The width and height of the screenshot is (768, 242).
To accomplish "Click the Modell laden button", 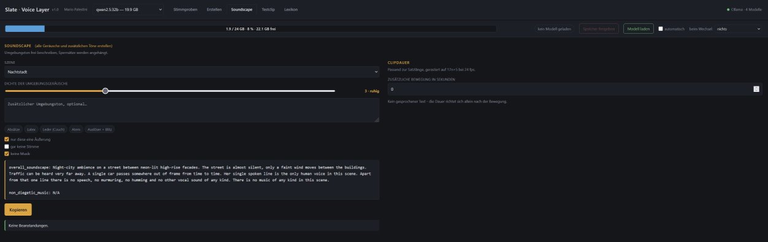I will coord(638,29).
